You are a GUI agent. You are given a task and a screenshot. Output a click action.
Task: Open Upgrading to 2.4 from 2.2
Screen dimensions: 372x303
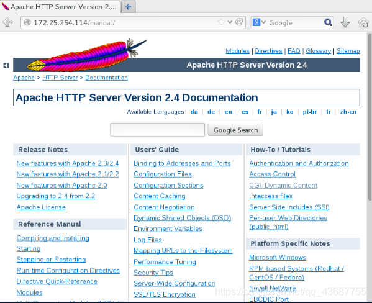click(56, 196)
